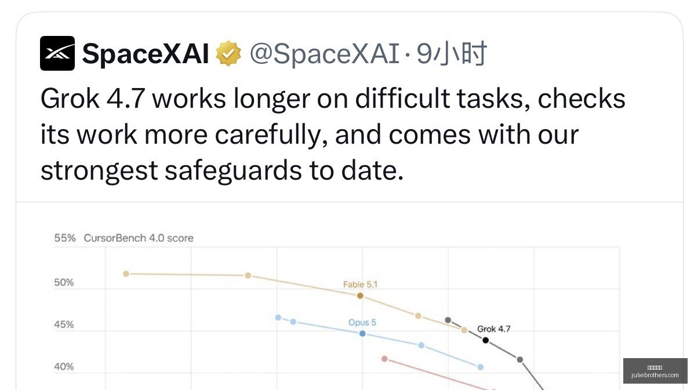694x390 pixels.
Task: Click the 40% y-axis label
Action: pyautogui.click(x=64, y=367)
